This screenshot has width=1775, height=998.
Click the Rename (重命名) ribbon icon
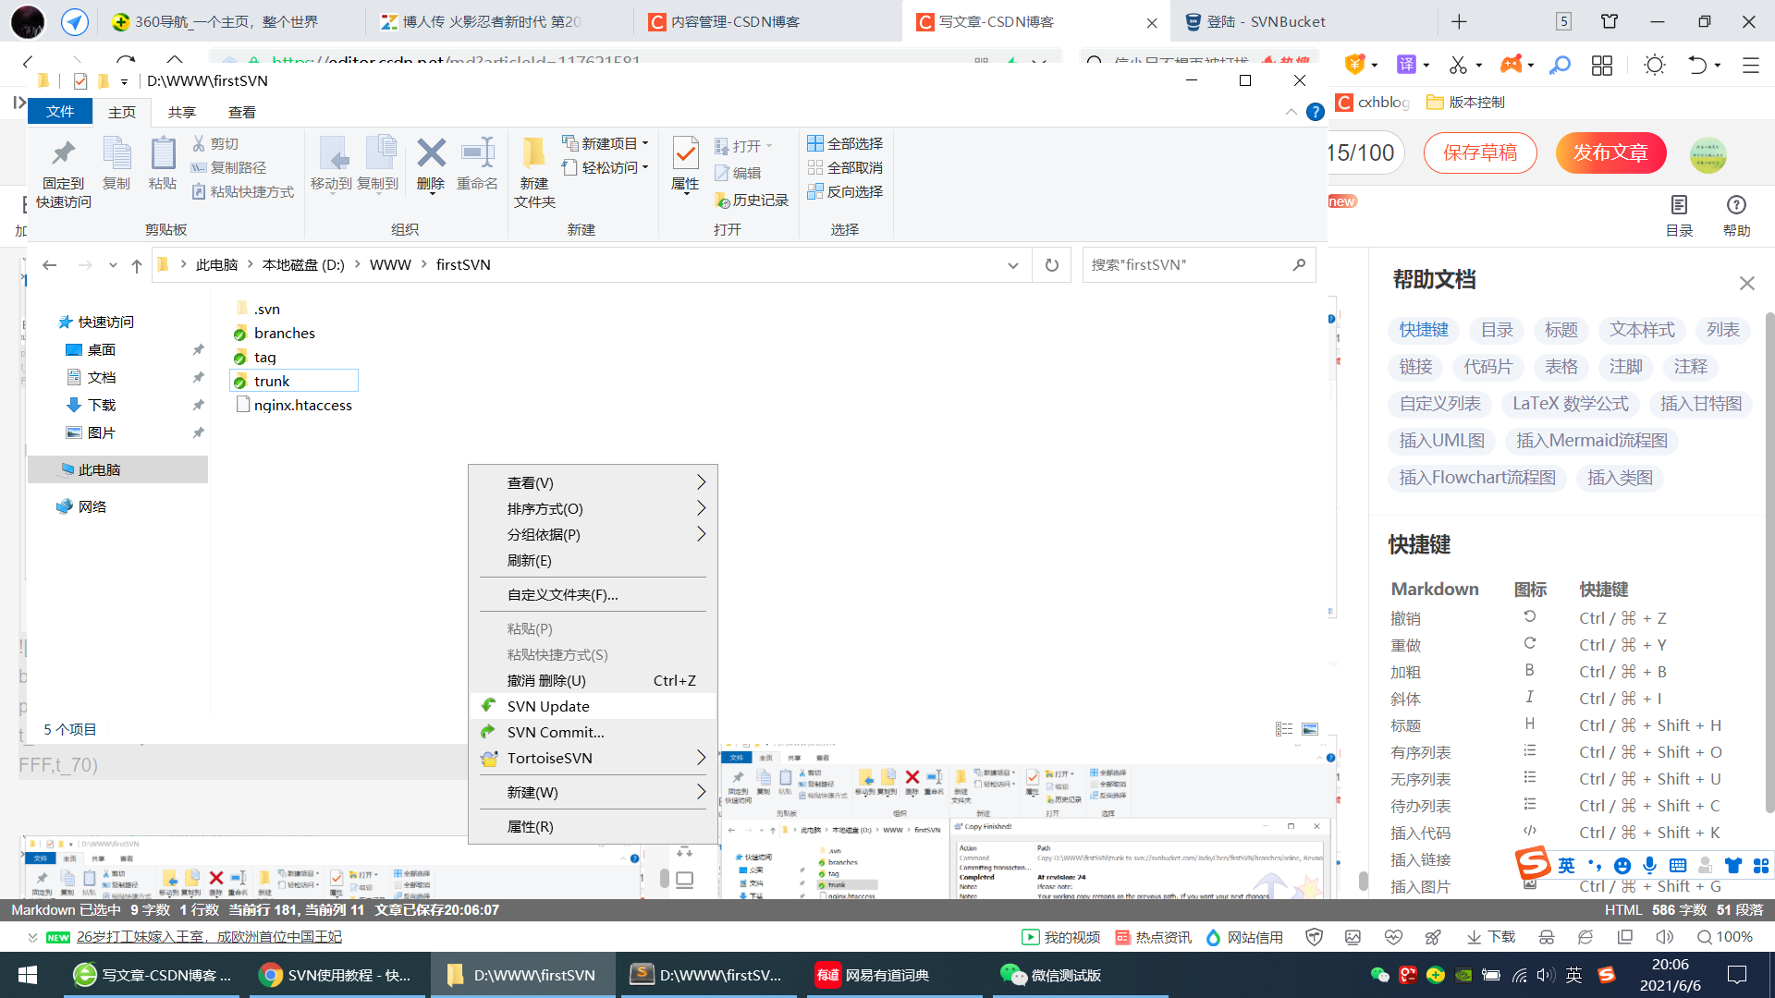click(477, 153)
